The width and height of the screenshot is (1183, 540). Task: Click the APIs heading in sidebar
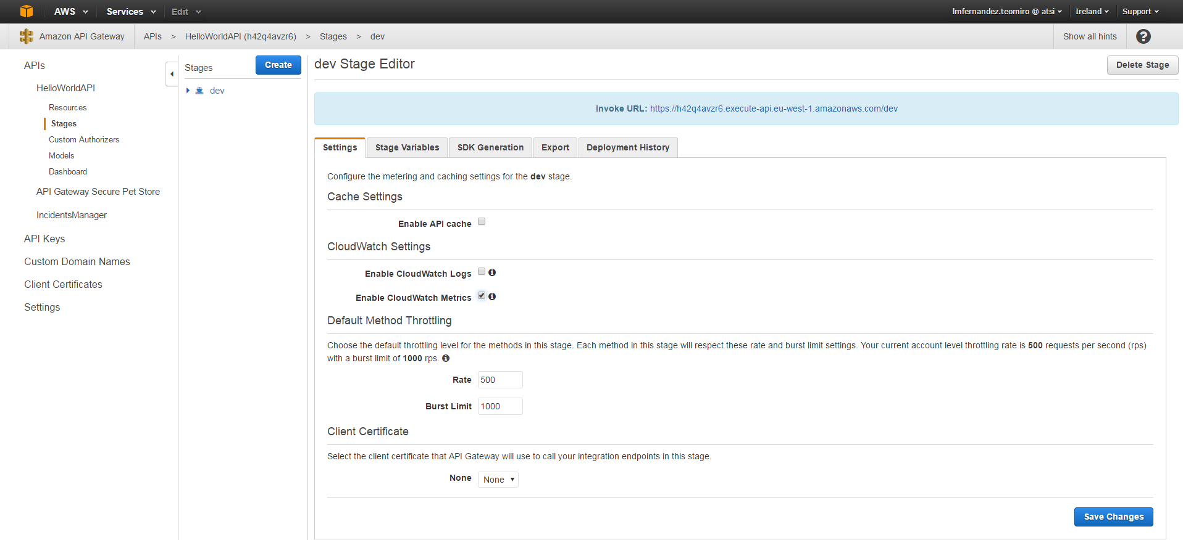pos(35,65)
